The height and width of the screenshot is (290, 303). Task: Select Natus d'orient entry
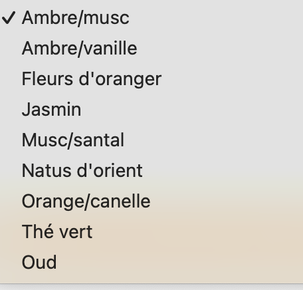coord(151,171)
